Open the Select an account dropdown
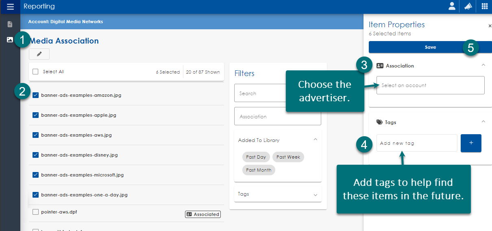This screenshot has height=231, width=492. [x=430, y=85]
